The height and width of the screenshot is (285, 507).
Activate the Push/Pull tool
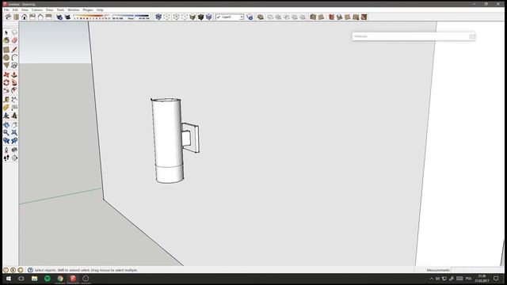coord(14,74)
